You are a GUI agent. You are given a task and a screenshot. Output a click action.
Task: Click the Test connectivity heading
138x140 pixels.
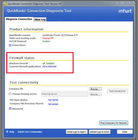coord(24,82)
